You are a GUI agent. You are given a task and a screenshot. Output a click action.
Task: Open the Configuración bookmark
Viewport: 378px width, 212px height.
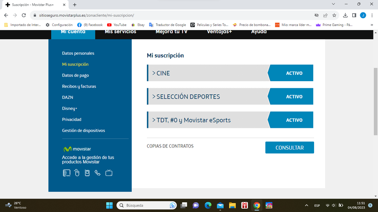(x=59, y=25)
